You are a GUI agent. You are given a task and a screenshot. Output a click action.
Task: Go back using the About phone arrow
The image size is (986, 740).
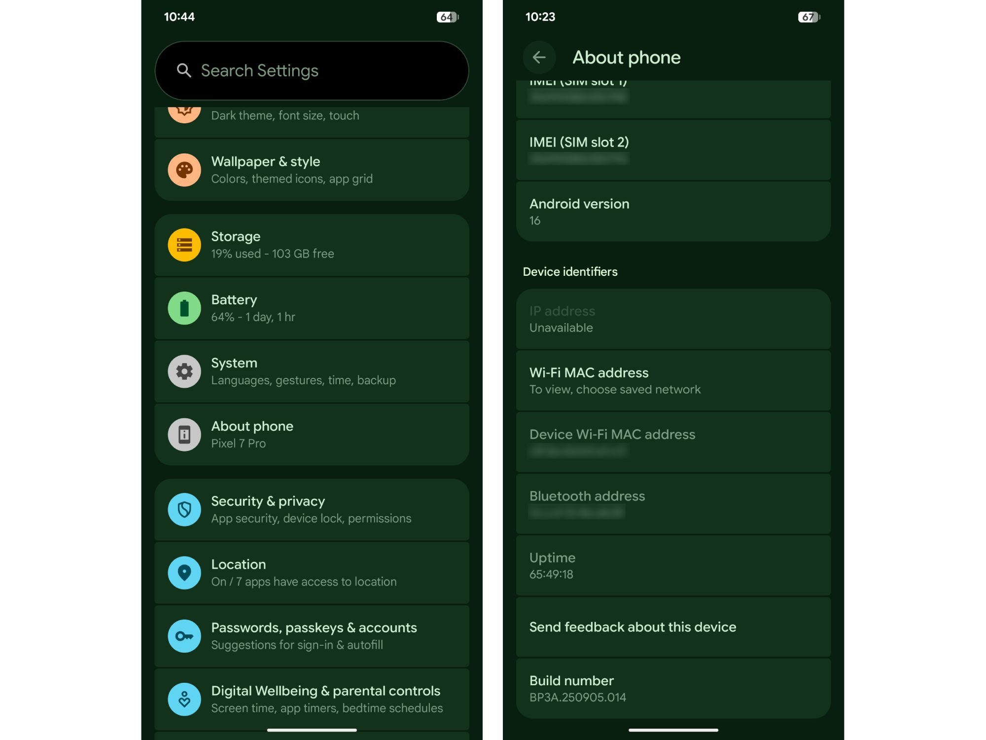(539, 58)
